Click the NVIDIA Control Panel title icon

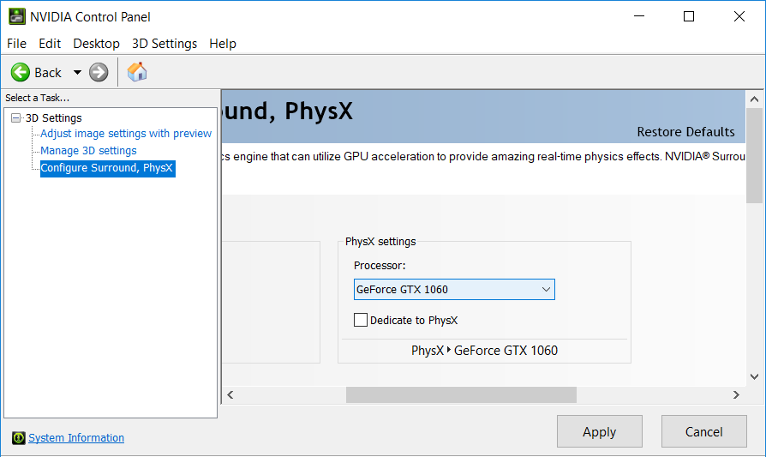pos(16,16)
